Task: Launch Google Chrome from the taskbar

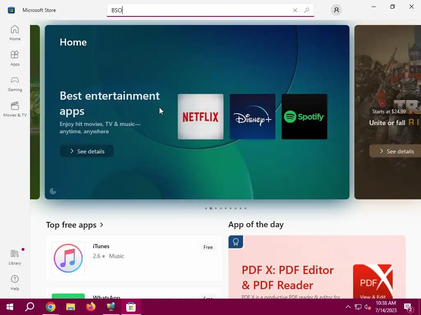Action: [50, 307]
